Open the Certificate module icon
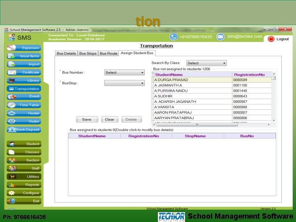Viewport: 296px width, 222px height. [12, 72]
